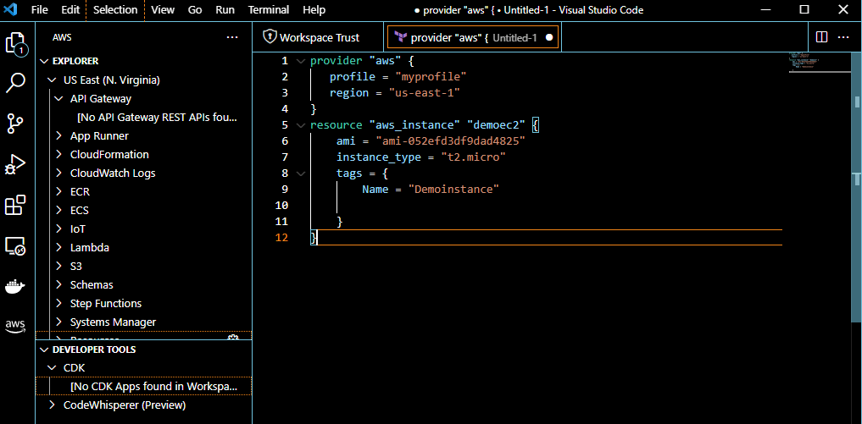Open the Explorer view in activity bar
The width and height of the screenshot is (862, 424).
tap(16, 43)
